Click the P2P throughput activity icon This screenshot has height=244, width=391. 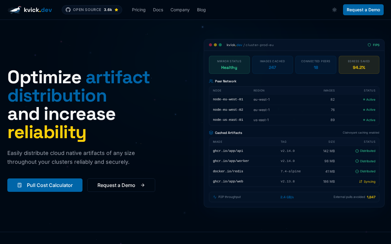(215, 197)
